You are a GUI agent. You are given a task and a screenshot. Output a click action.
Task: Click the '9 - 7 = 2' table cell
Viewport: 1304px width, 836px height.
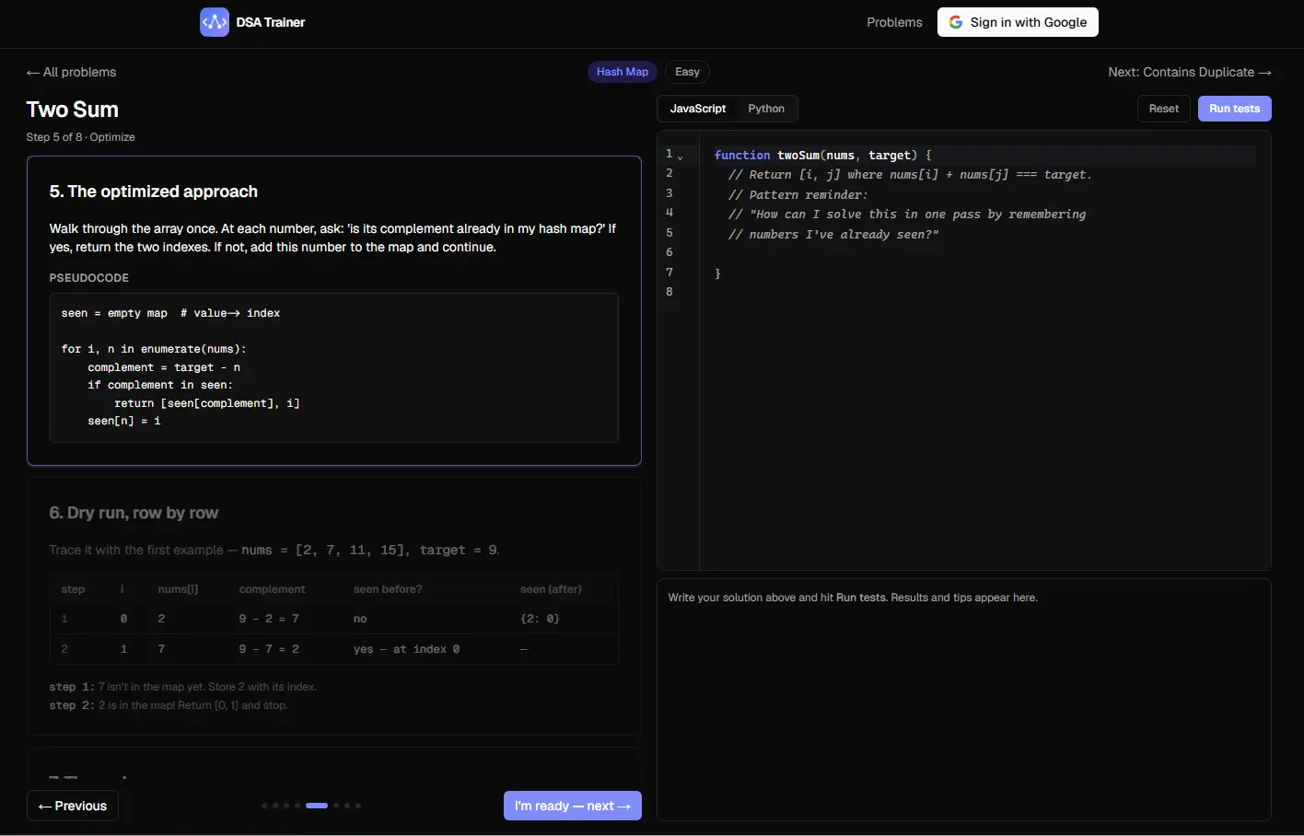coord(269,649)
